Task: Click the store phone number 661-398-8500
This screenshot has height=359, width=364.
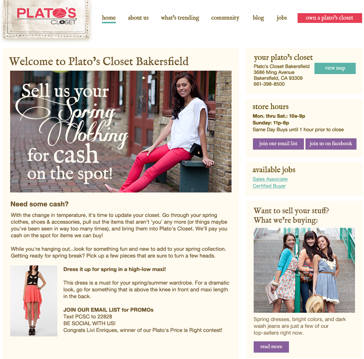Action: tap(269, 84)
